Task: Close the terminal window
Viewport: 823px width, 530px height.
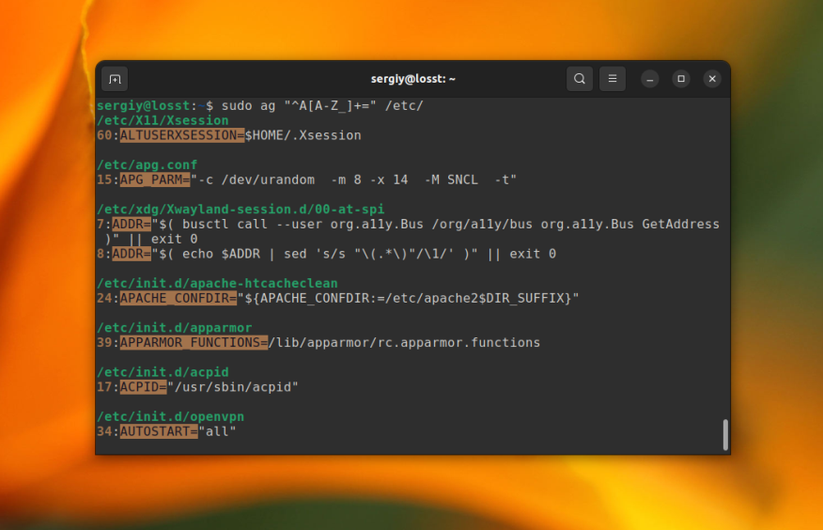Action: click(712, 79)
